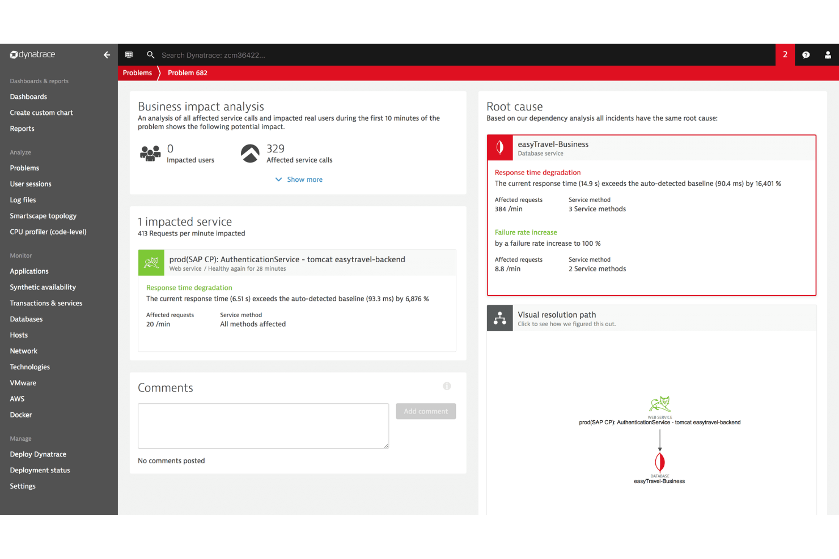
Task: Click the Visual resolution path topology icon
Action: point(500,318)
